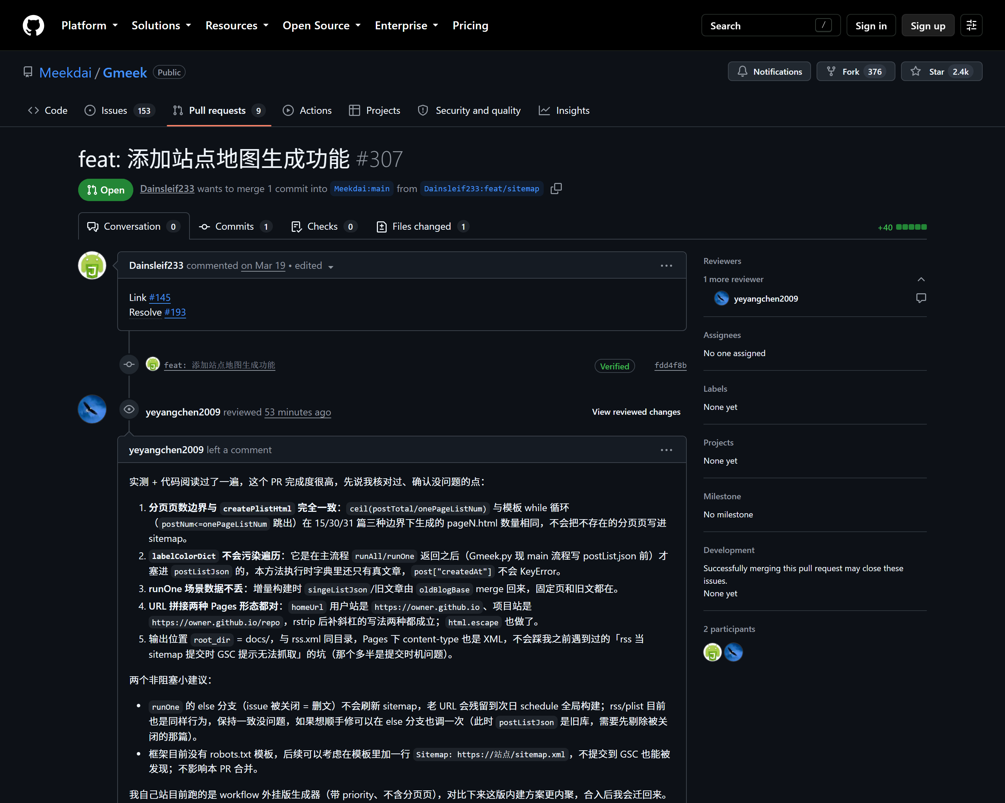The height and width of the screenshot is (803, 1005).
Task: Click the yeyangchen2009 left a comment author link
Action: point(166,450)
